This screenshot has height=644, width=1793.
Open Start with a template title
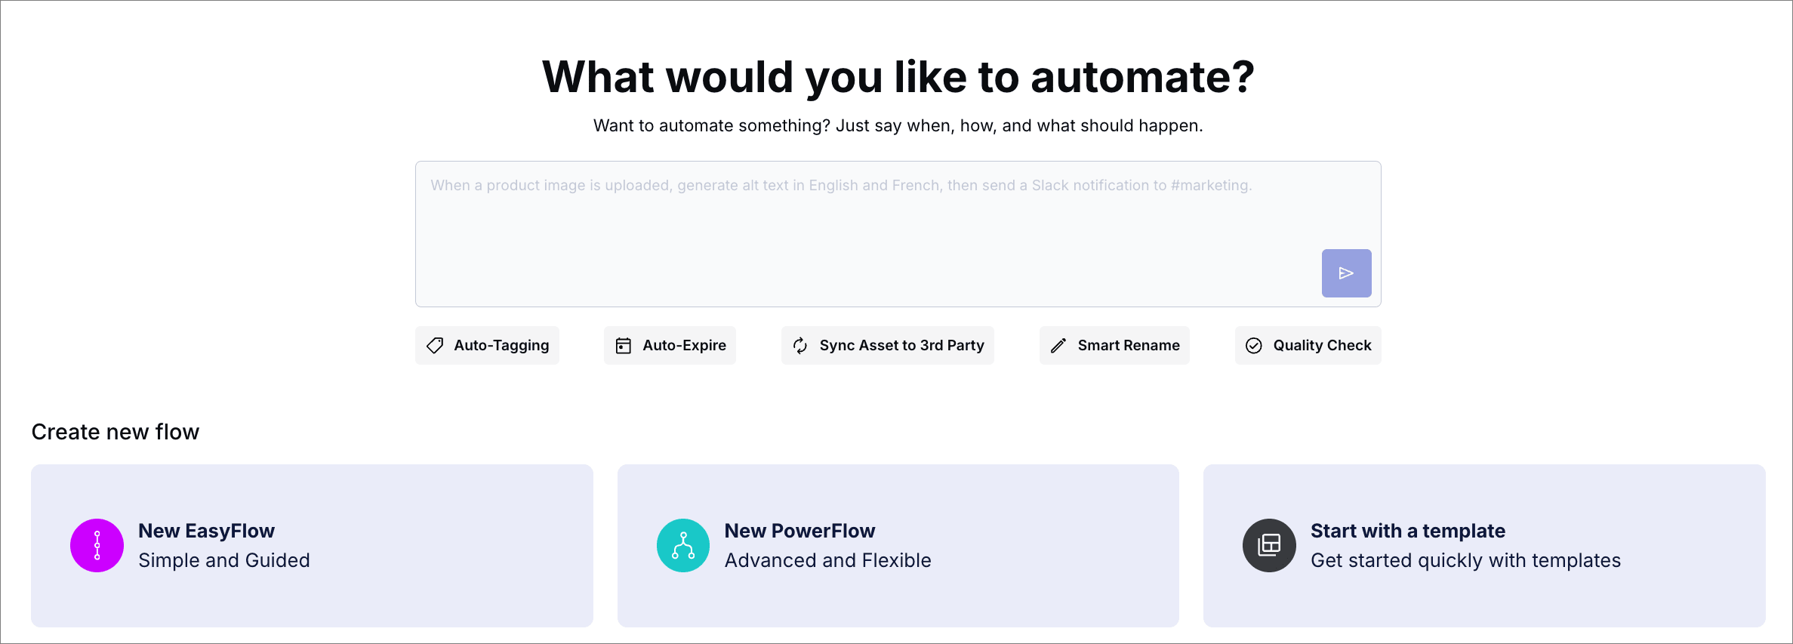[x=1407, y=531]
